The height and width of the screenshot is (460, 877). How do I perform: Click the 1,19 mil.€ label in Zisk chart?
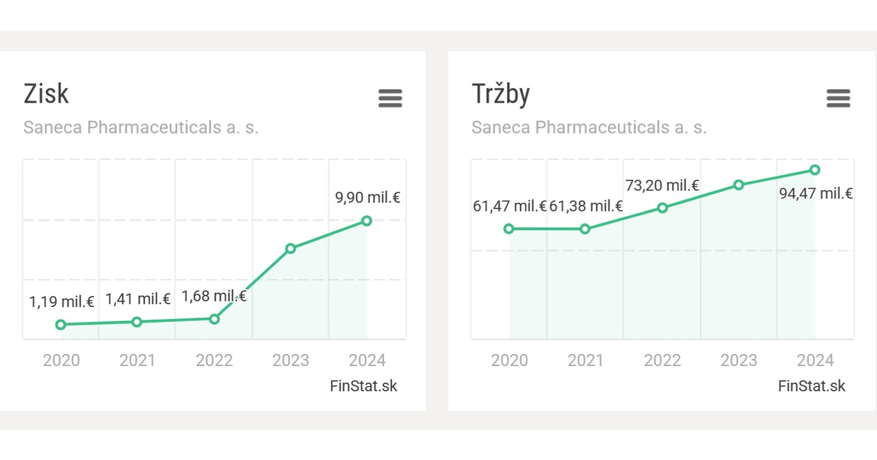[61, 302]
